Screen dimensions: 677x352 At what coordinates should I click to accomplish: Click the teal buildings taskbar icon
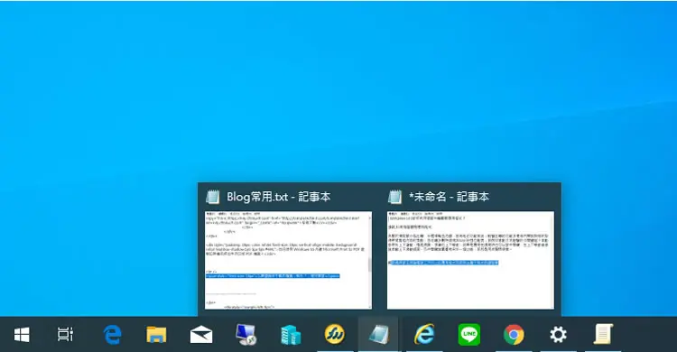point(291,335)
